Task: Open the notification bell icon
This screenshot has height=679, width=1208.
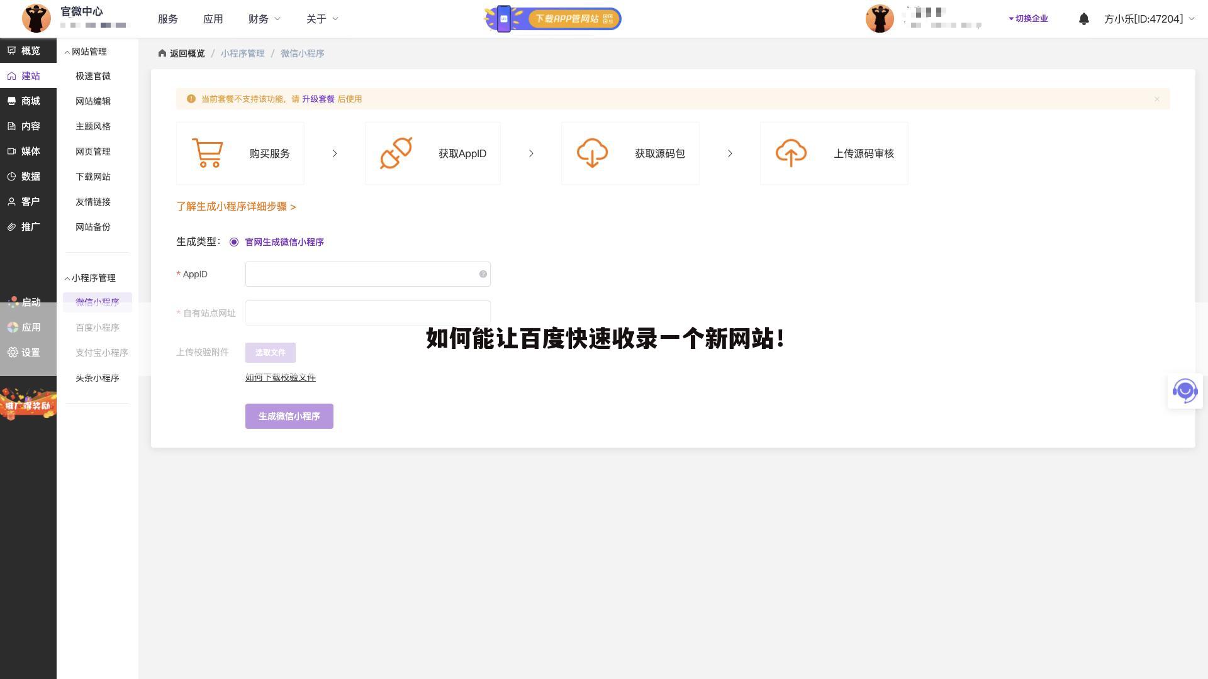Action: point(1083,19)
